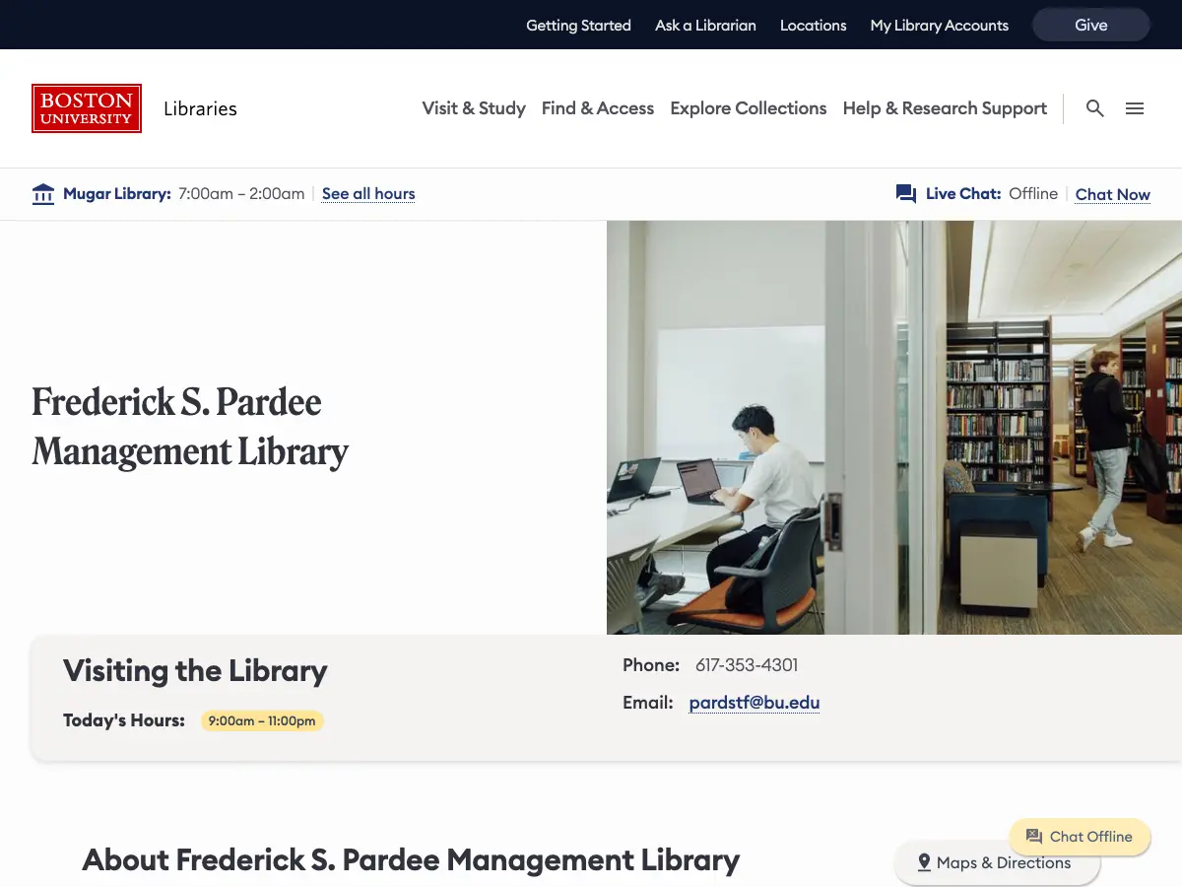The image size is (1182, 887).
Task: Click the map pin icon in Maps & Directions
Action: pos(924,862)
